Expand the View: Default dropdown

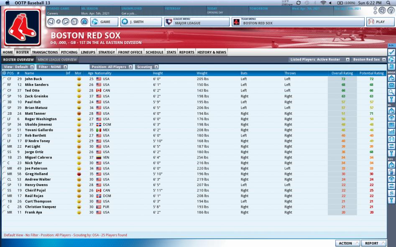click(18, 67)
